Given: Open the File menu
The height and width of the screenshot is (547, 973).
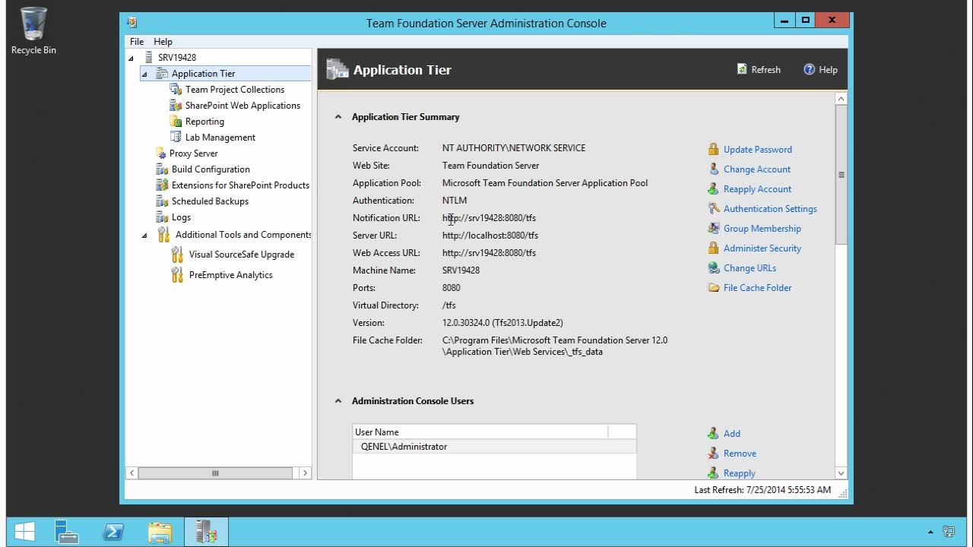Looking at the screenshot, I should pyautogui.click(x=137, y=42).
